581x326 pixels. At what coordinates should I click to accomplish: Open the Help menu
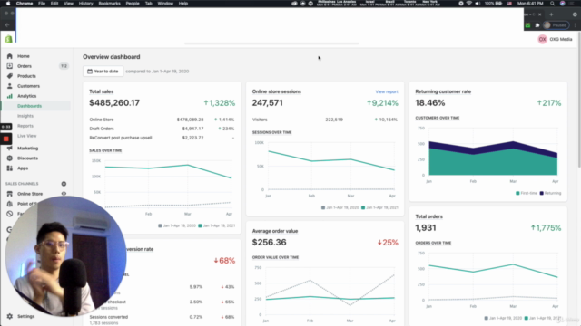[x=183, y=4]
